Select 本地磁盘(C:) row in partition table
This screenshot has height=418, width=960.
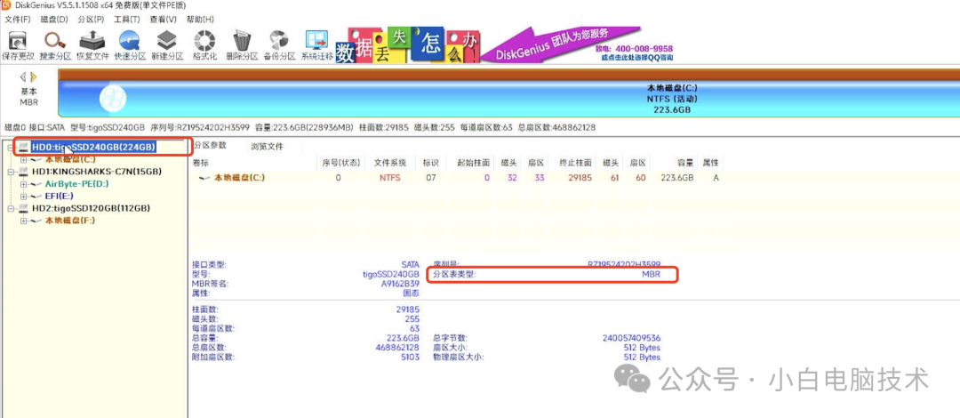pyautogui.click(x=456, y=178)
